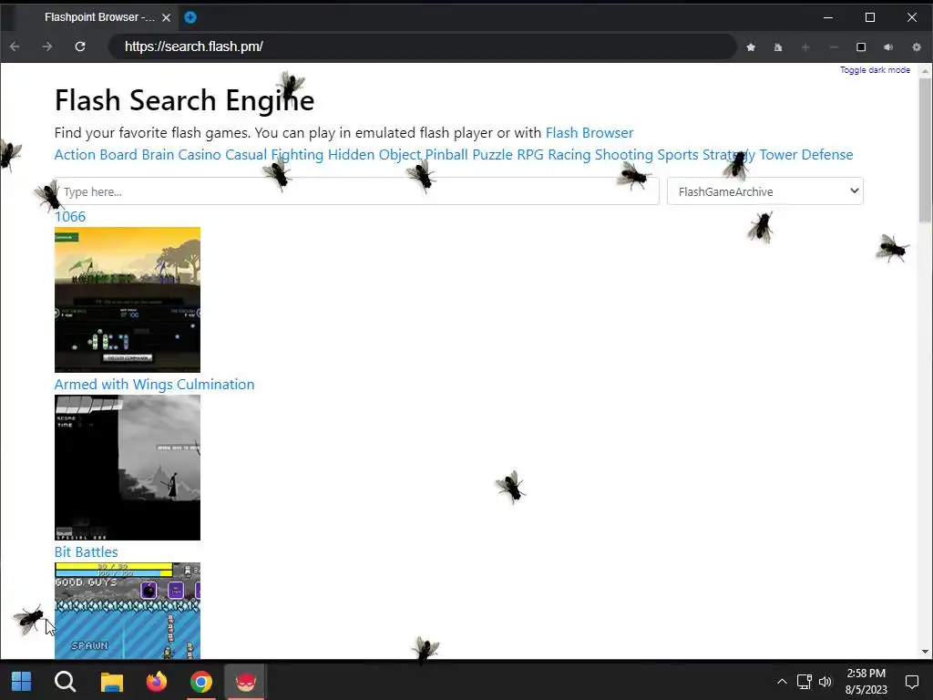
Task: Click the Armed with Wings thumbnail
Action: 128,468
